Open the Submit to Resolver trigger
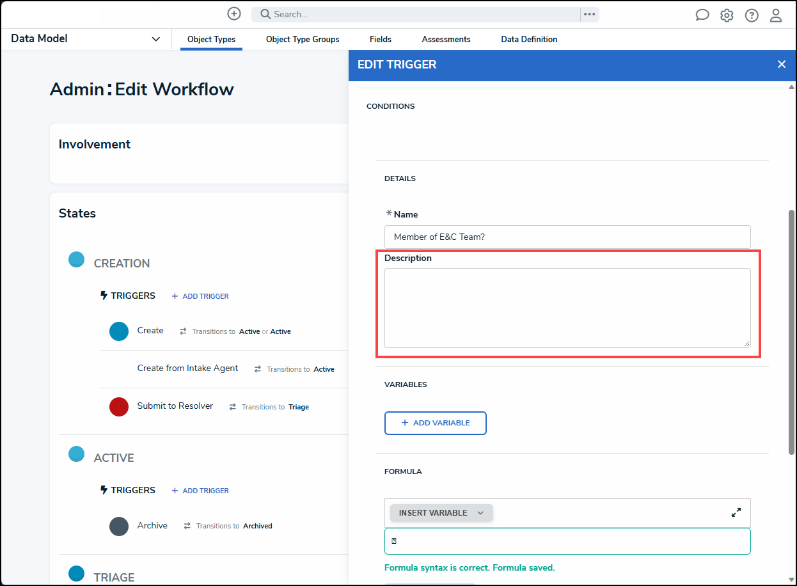 click(x=175, y=406)
